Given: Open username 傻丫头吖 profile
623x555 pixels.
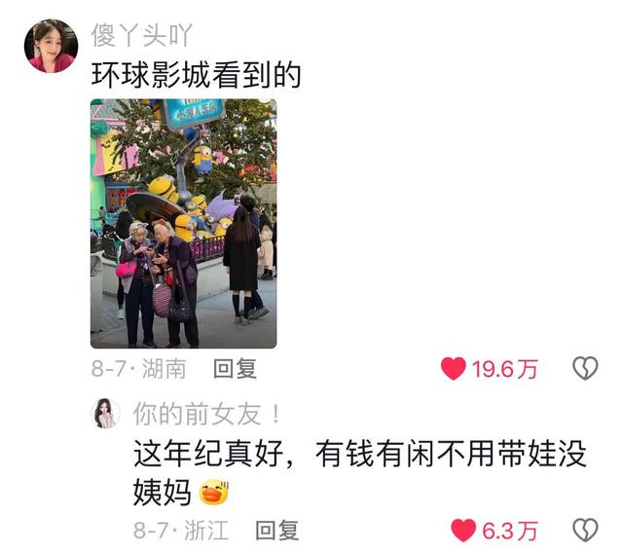Looking at the screenshot, I should point(142,35).
